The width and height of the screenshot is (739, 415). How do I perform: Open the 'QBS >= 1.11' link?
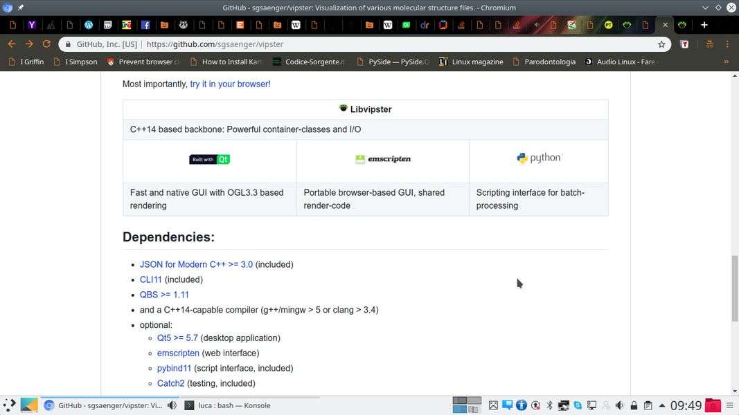(164, 295)
